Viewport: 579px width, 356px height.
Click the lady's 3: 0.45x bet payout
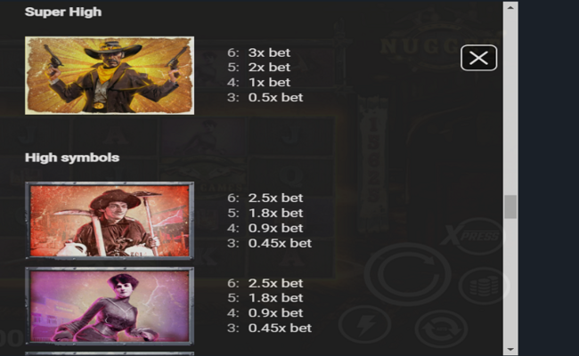(x=270, y=328)
